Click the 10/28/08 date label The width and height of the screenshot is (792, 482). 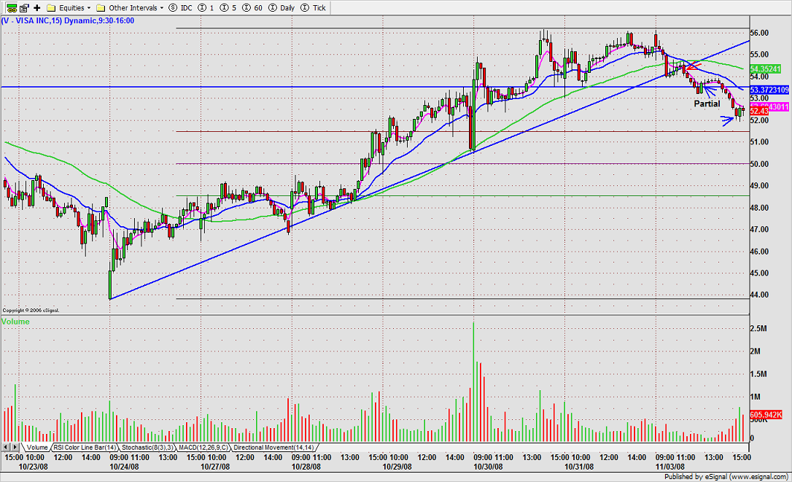pos(306,467)
